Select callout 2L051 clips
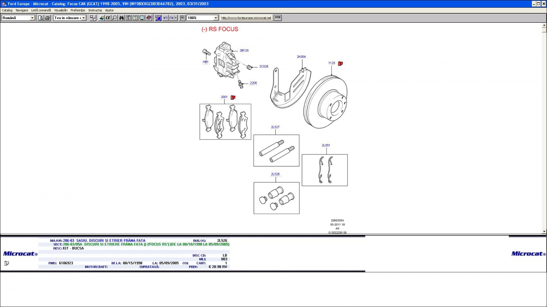The image size is (547, 307). coord(326,145)
